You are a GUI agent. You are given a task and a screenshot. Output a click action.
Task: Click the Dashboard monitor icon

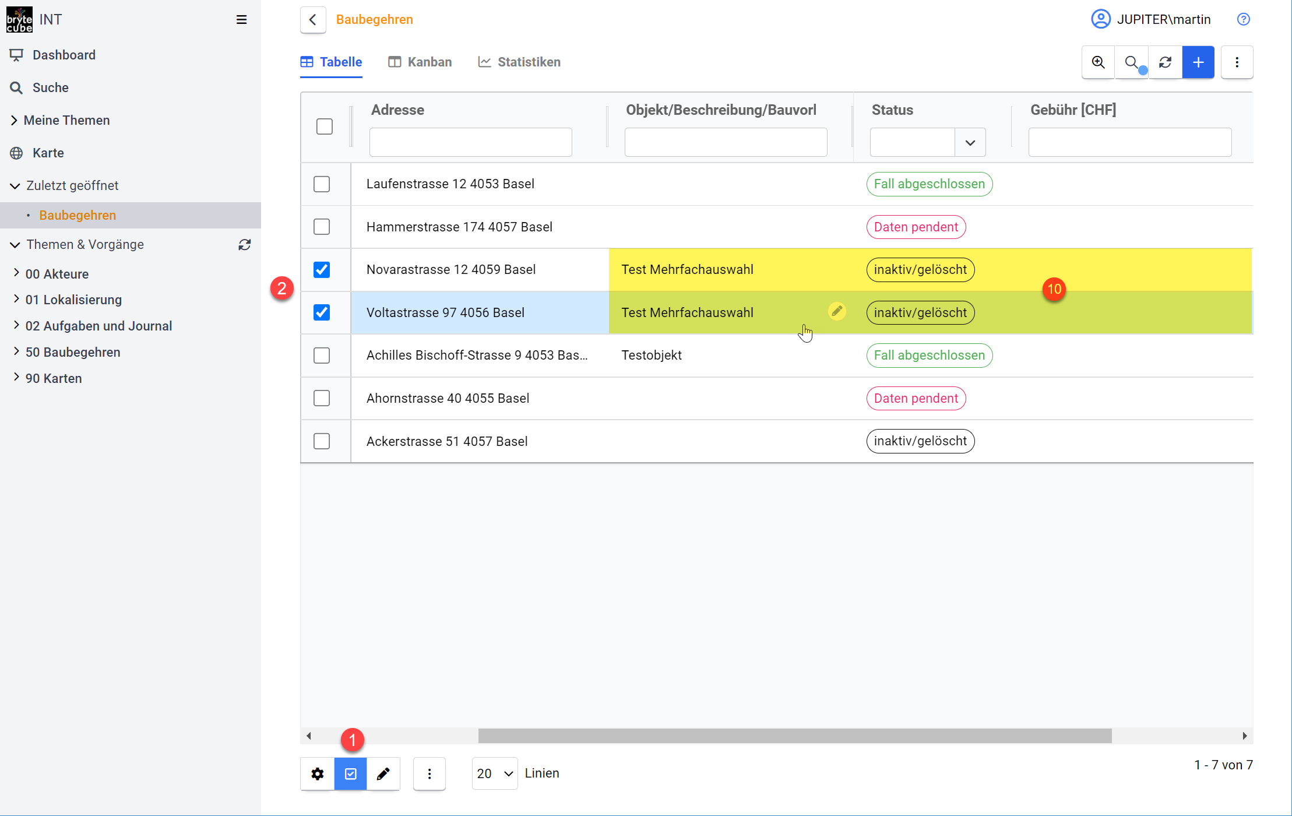16,55
